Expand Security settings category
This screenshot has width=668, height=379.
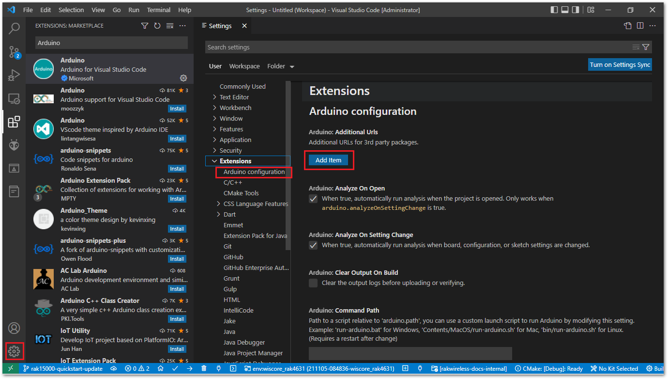click(x=214, y=150)
